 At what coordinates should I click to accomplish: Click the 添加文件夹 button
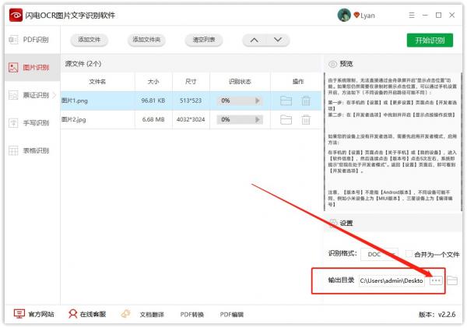146,40
